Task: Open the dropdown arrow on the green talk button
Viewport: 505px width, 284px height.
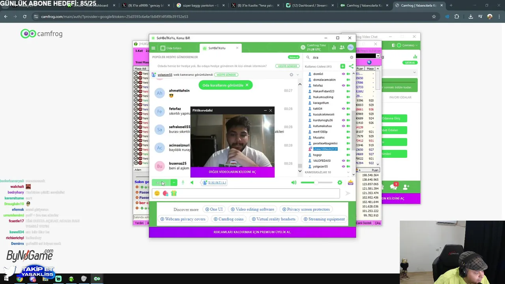Action: tap(174, 182)
